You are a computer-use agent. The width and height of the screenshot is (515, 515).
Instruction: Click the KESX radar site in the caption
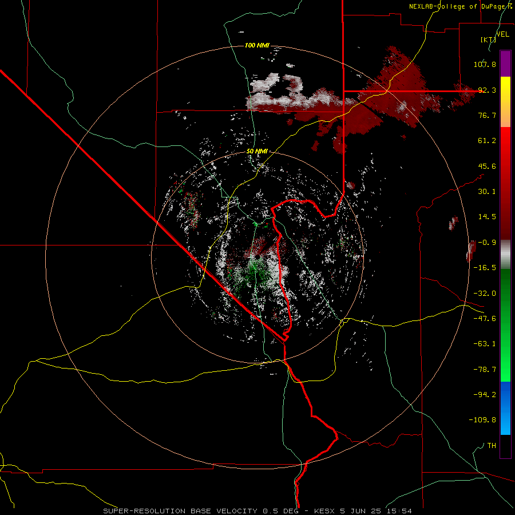[325, 511]
